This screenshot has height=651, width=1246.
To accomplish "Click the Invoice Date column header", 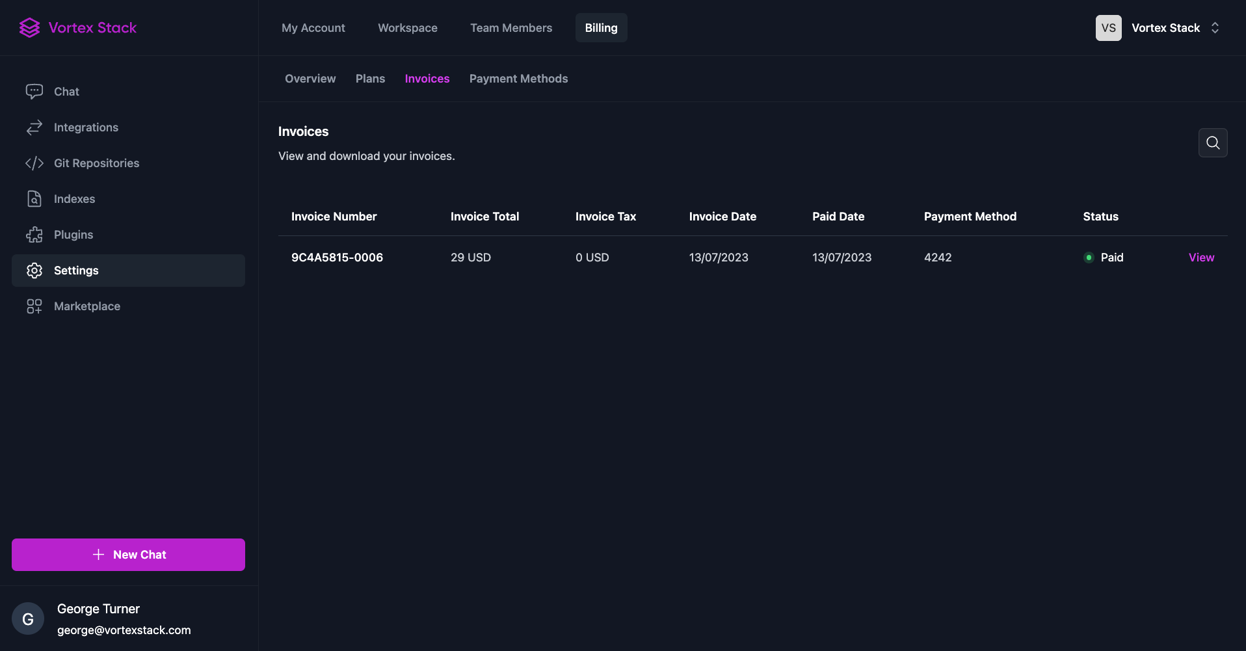I will pos(722,217).
